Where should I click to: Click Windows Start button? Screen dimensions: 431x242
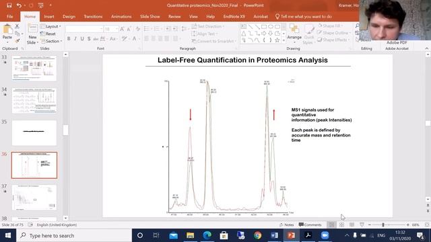(x=8, y=235)
